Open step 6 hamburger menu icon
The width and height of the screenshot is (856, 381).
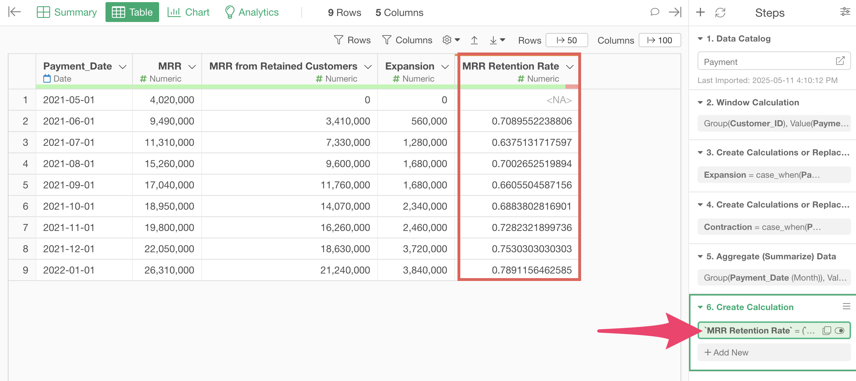846,307
